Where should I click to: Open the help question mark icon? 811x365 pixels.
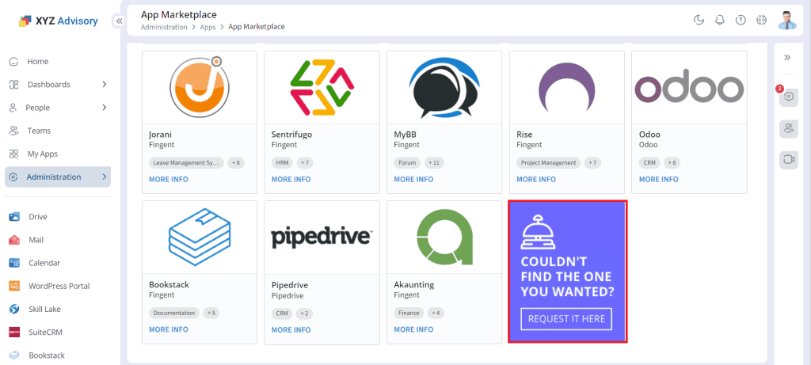tap(741, 20)
